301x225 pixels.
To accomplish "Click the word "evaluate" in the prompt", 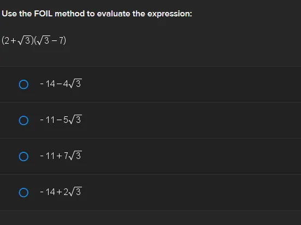I will click(114, 14).
